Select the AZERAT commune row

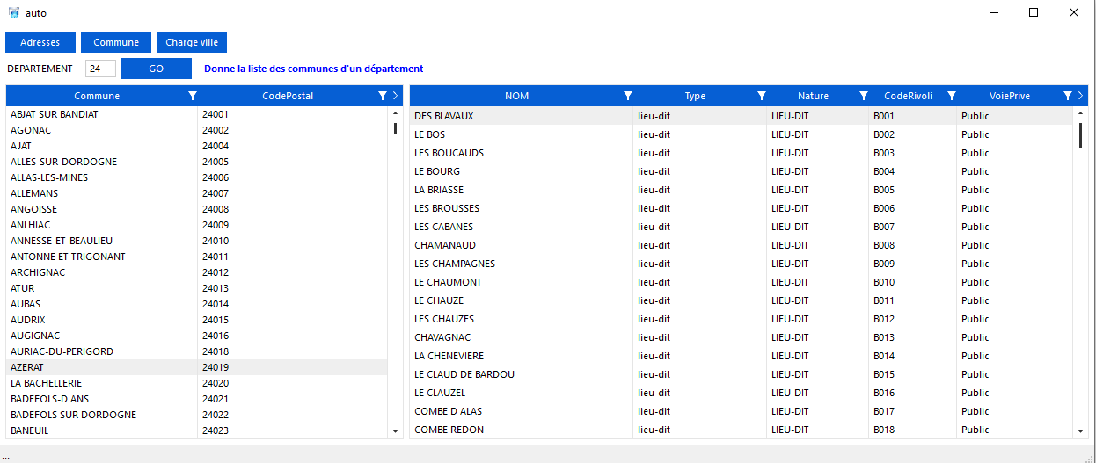pyautogui.click(x=101, y=367)
